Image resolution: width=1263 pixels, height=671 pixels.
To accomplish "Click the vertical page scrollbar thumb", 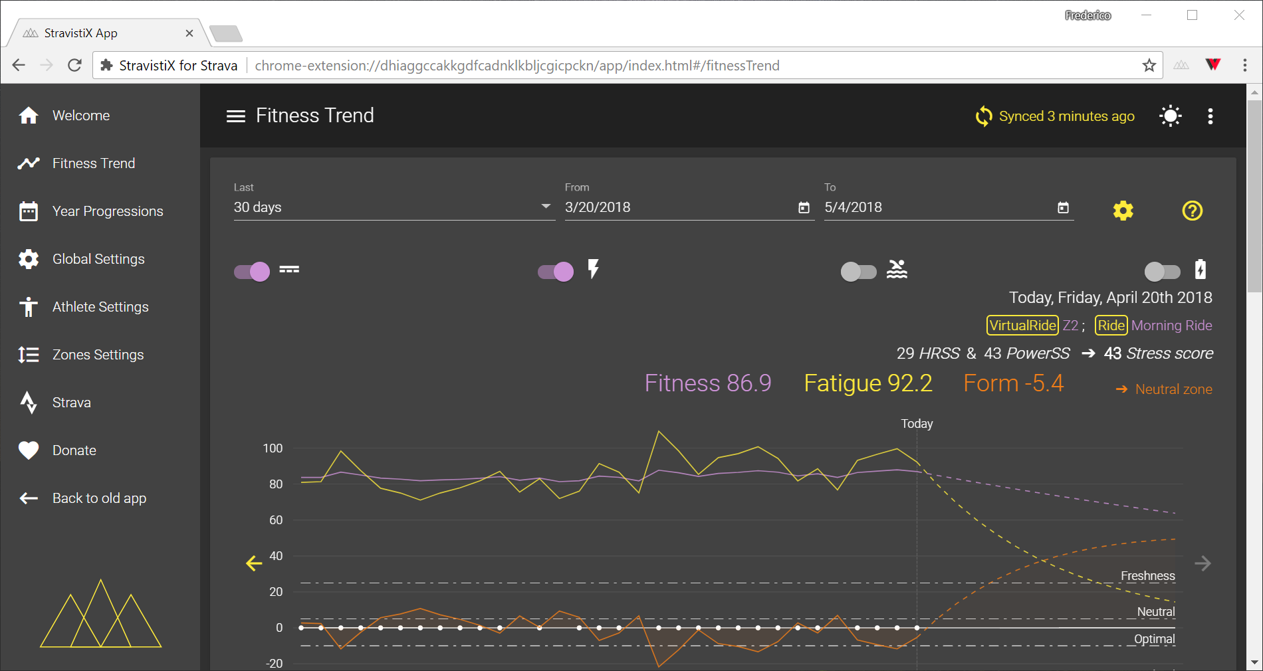I will pos(1254,196).
